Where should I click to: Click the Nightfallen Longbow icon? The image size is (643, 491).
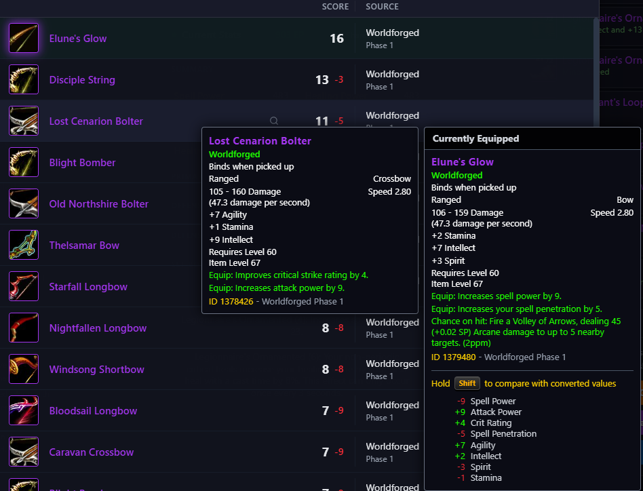click(24, 328)
